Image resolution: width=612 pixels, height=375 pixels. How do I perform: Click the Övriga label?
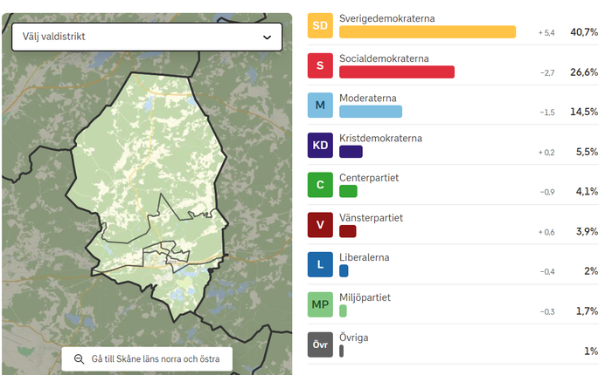[353, 337]
